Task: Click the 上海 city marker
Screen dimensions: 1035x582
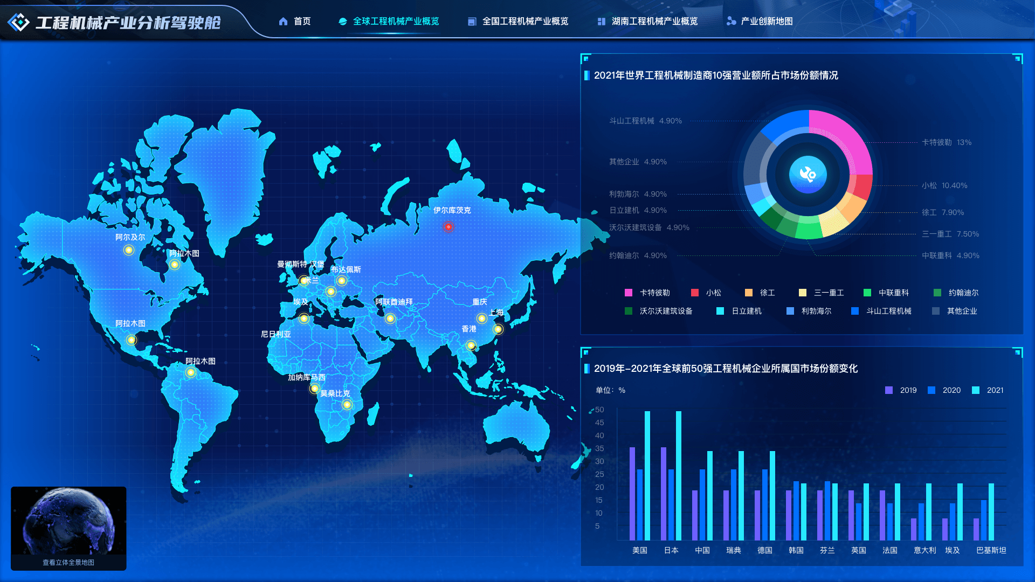Action: tap(498, 329)
